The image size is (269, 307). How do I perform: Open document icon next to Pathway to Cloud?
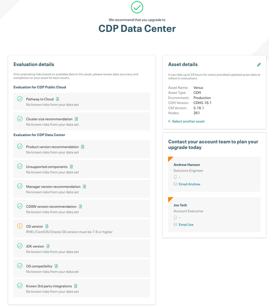pos(57,99)
